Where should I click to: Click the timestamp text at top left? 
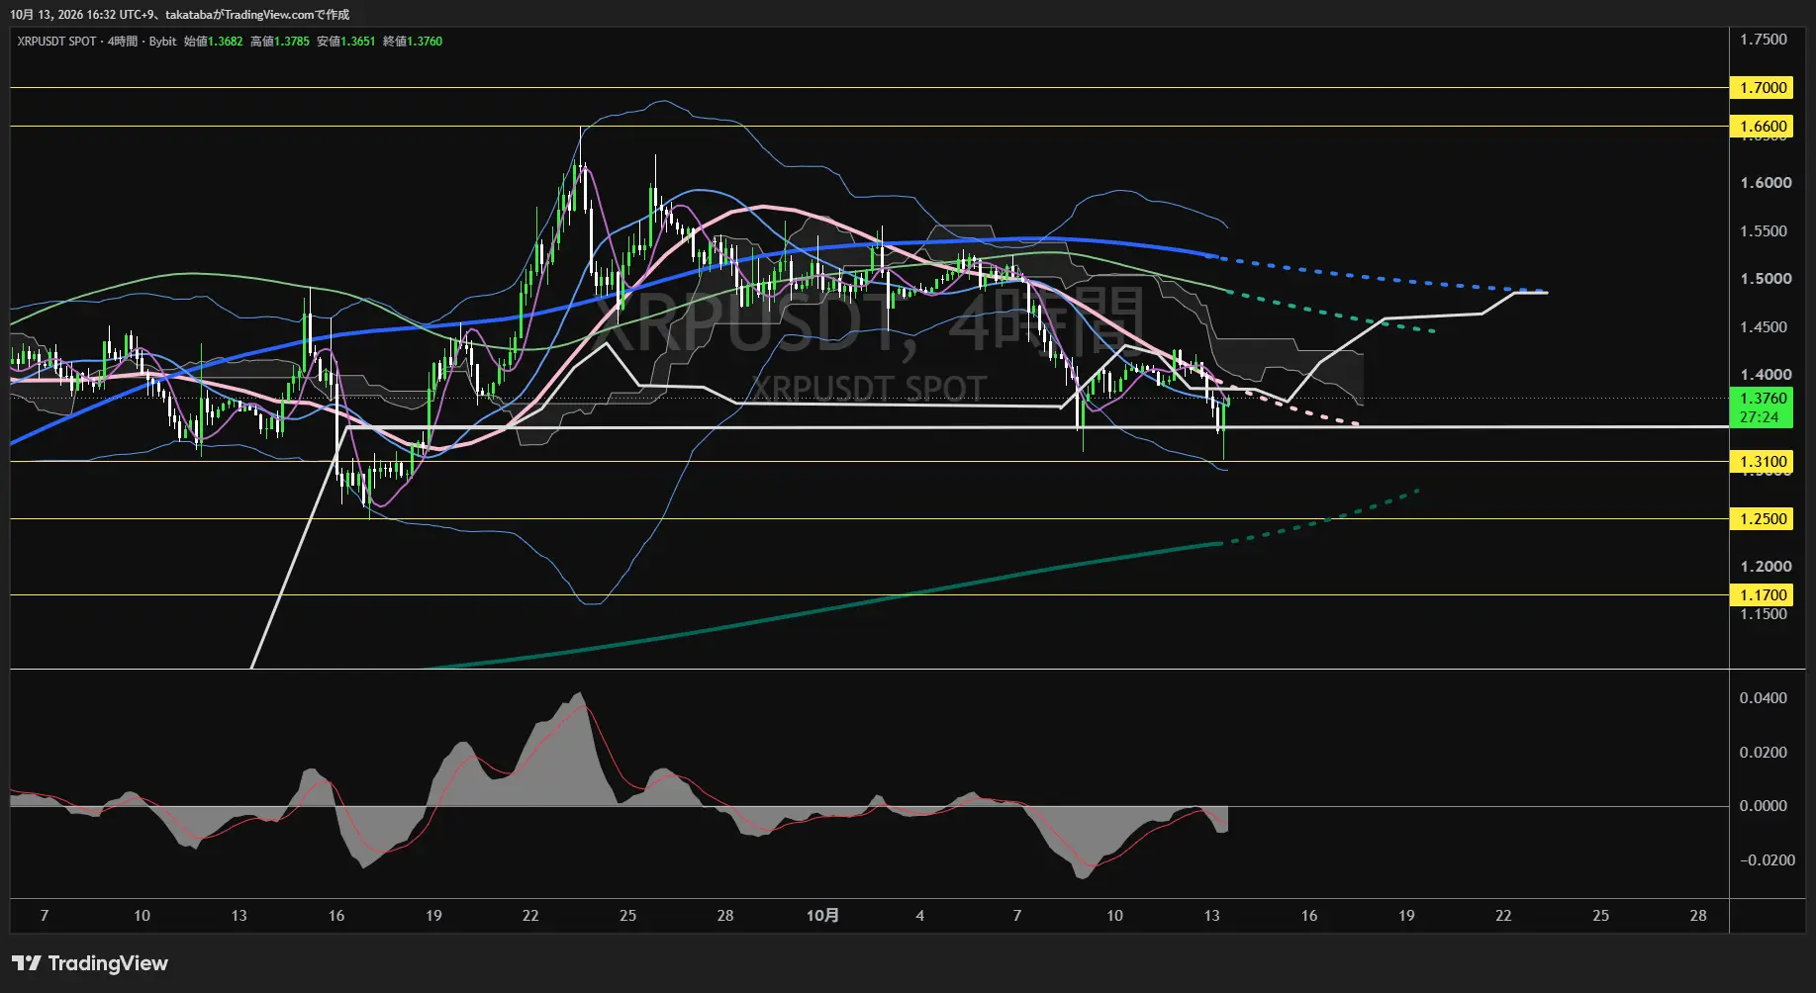click(x=180, y=15)
